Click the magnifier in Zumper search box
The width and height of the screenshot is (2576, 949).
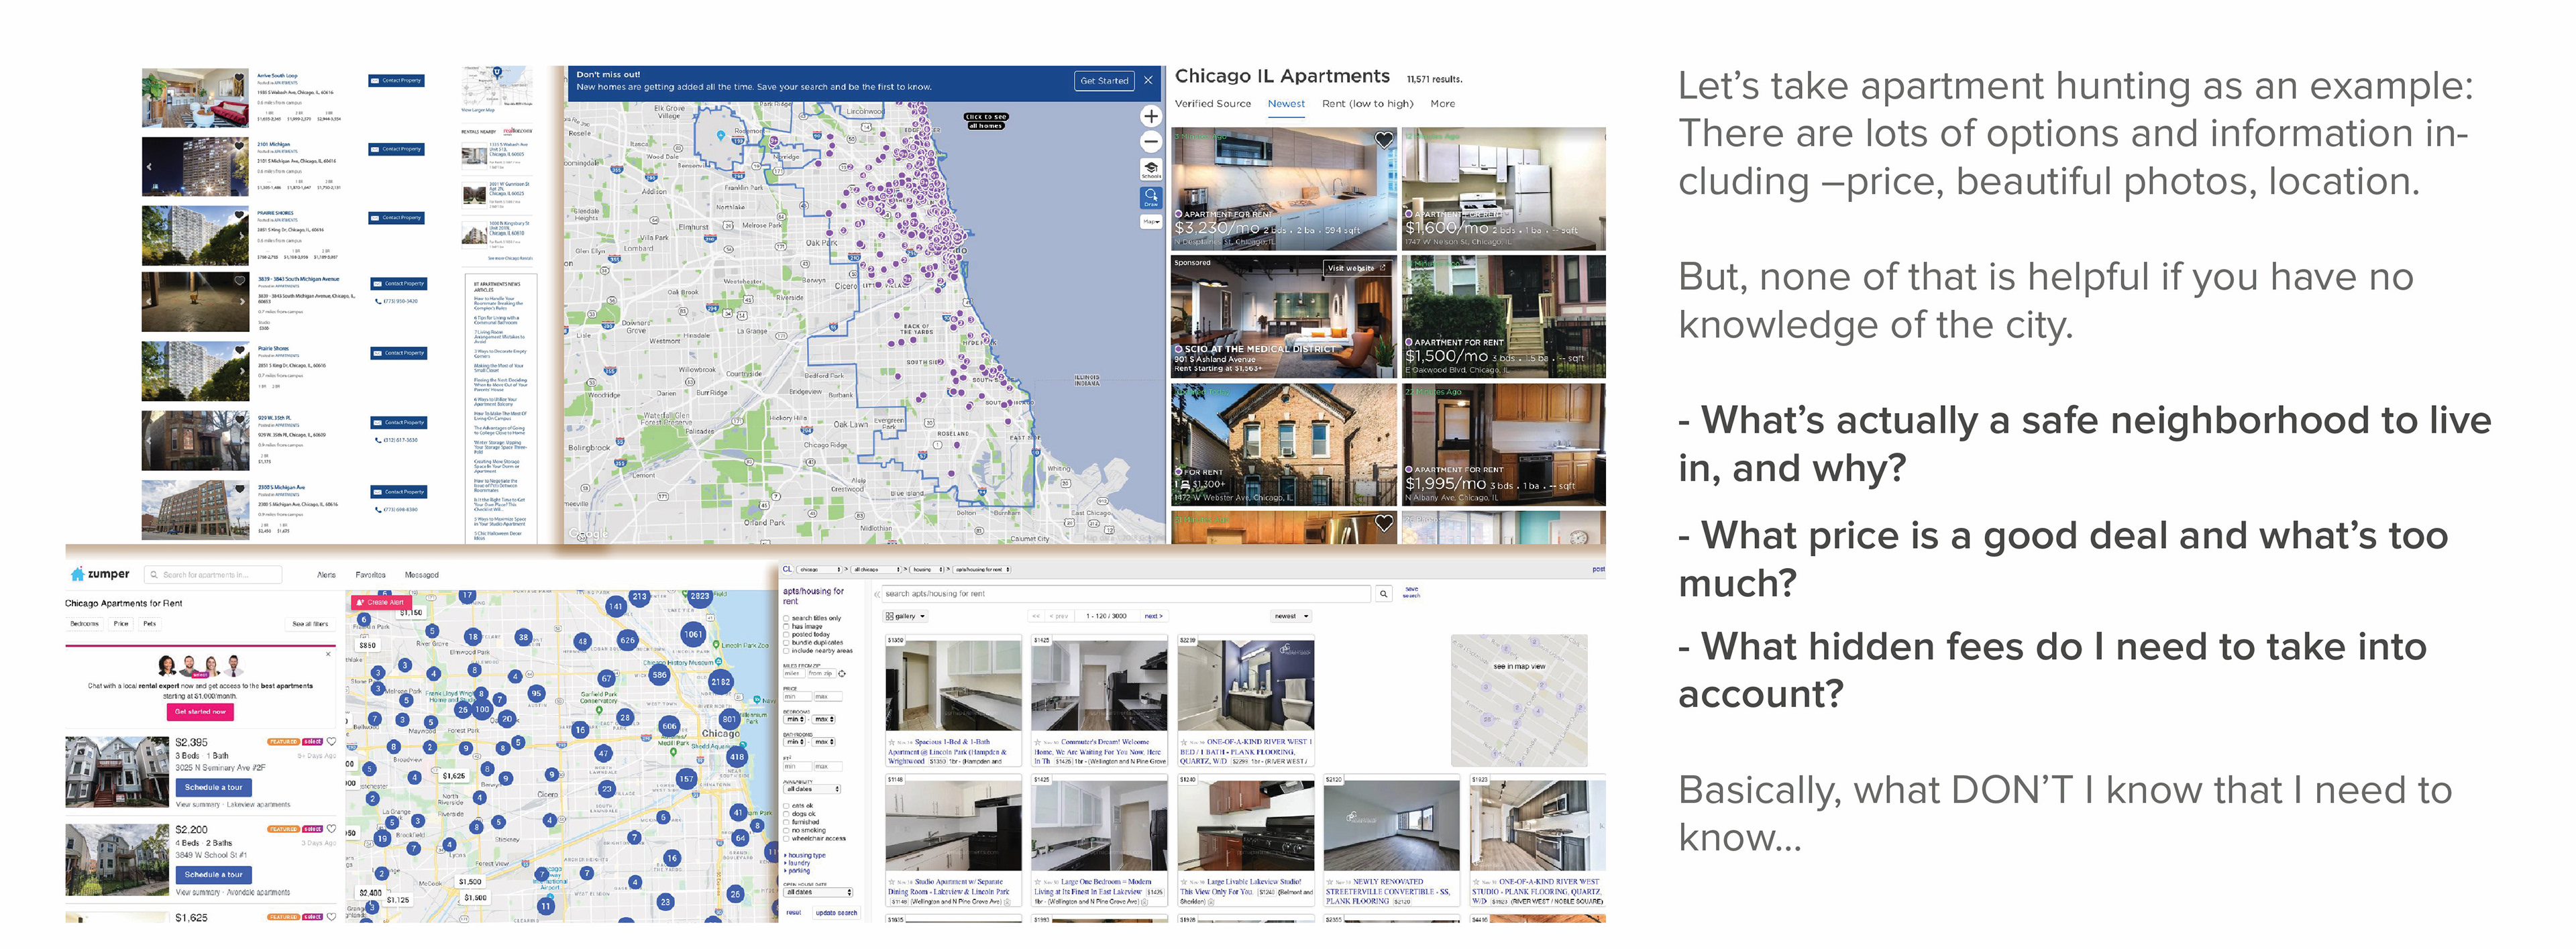[x=154, y=575]
